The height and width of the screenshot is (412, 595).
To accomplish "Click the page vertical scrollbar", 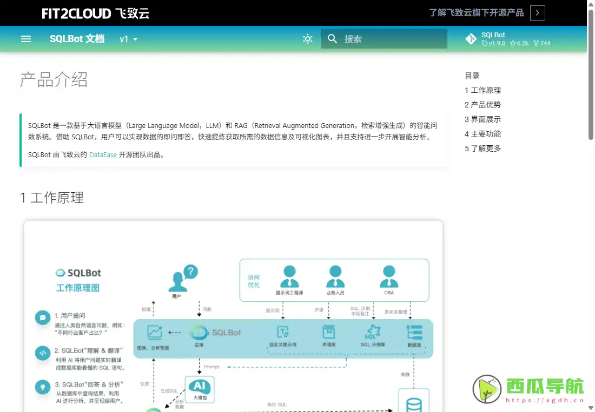I will tap(591, 75).
